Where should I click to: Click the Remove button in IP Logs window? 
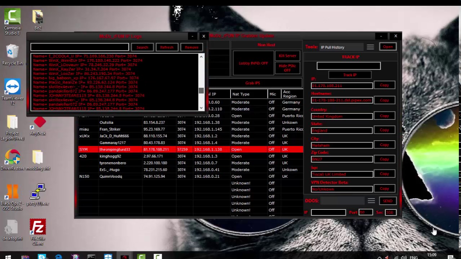(192, 47)
